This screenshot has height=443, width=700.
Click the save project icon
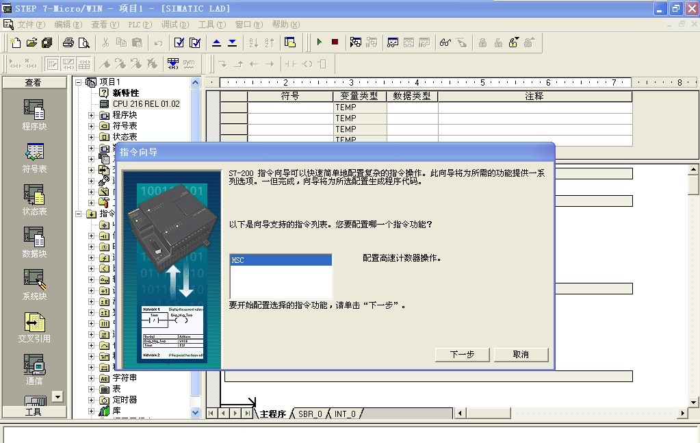[47, 43]
